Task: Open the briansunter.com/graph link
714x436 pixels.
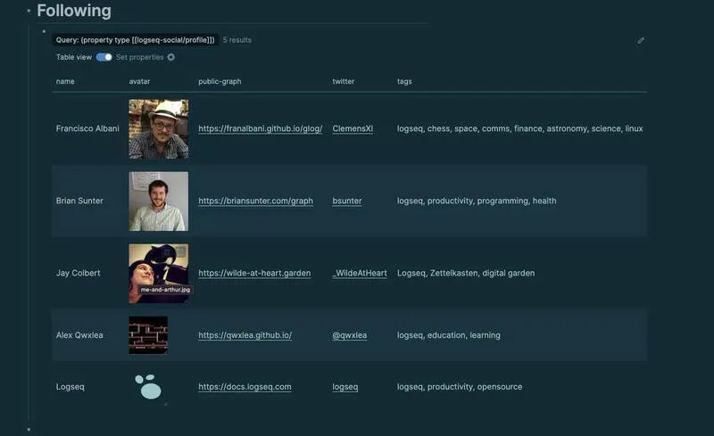Action: pyautogui.click(x=255, y=201)
